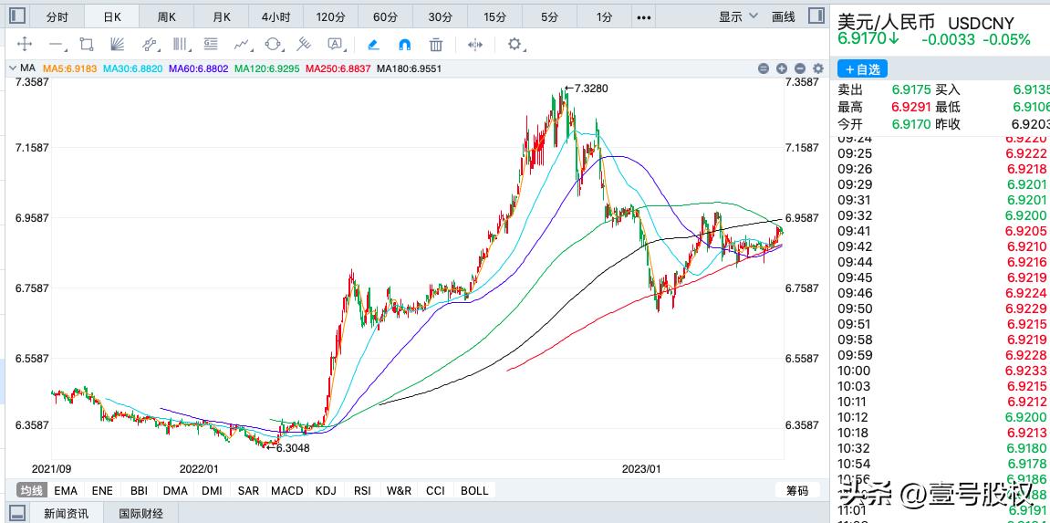Open the 显示 display dropdown
The height and width of the screenshot is (523, 1050).
pyautogui.click(x=738, y=16)
